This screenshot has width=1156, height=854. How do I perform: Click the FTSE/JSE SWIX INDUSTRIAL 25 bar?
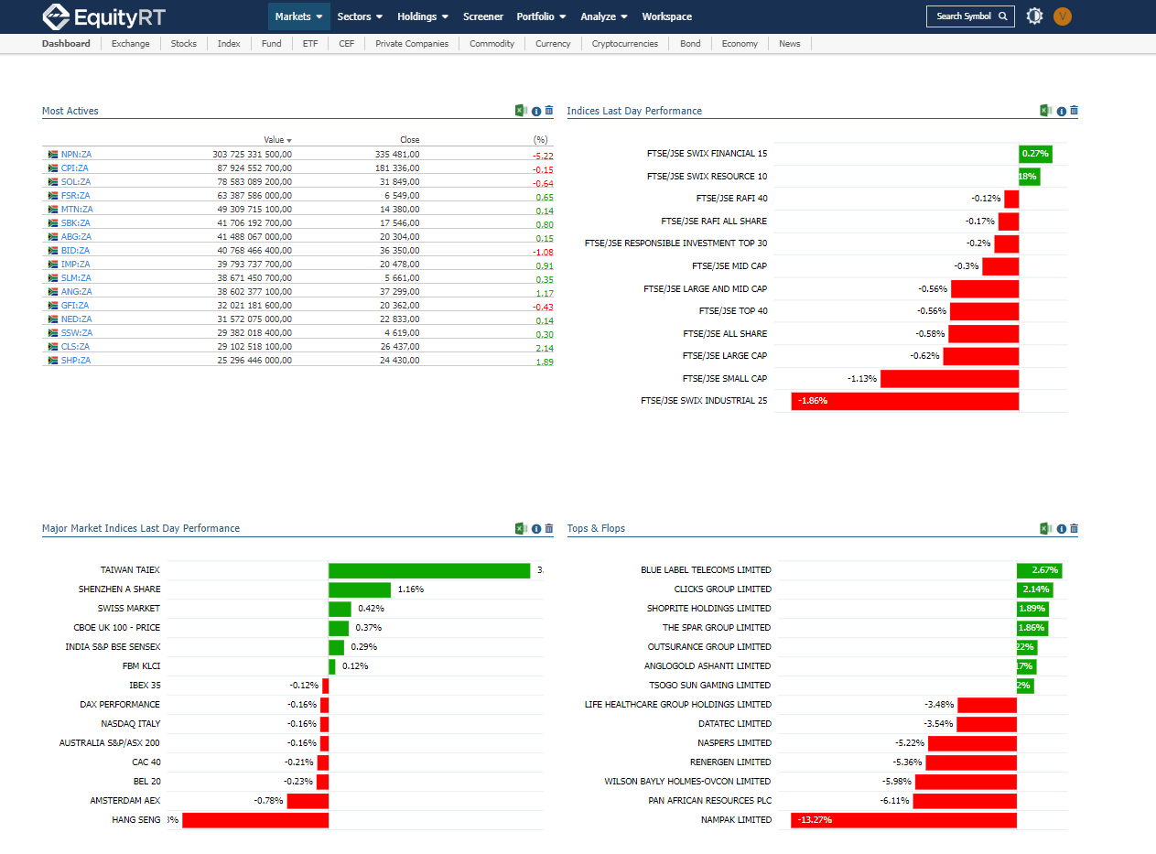pos(904,401)
